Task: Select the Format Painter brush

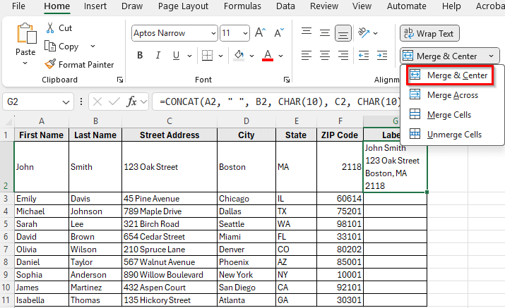Action: point(51,64)
